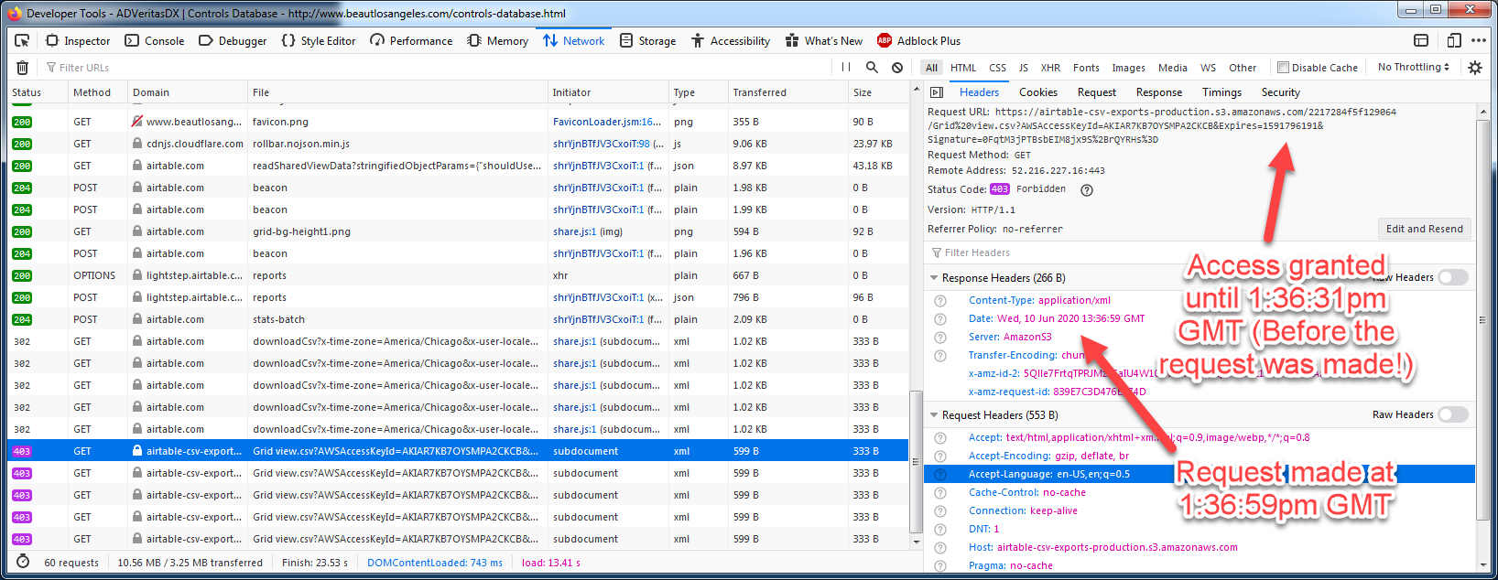1498x580 pixels.
Task: Open request blocking icon
Action: pyautogui.click(x=897, y=68)
